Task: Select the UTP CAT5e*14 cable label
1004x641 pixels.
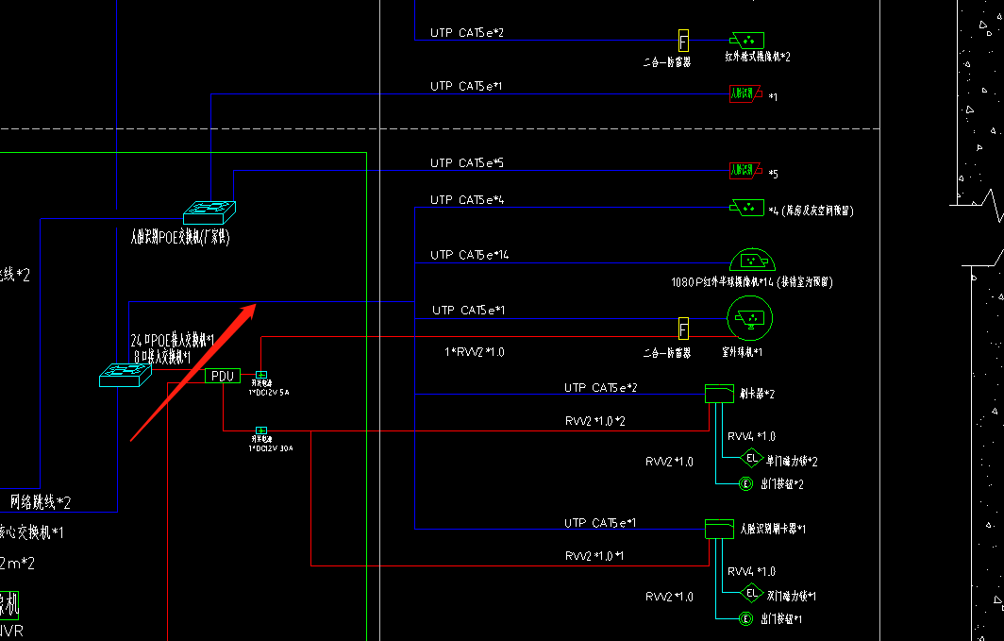Action: (x=469, y=255)
